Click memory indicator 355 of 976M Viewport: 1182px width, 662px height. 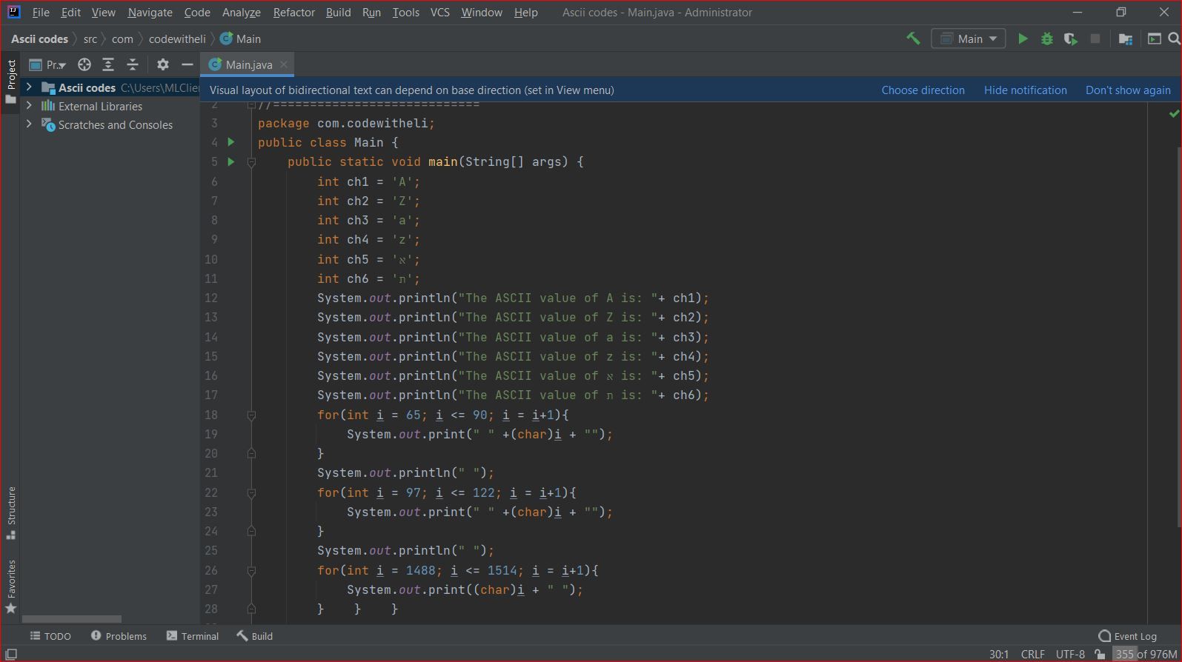click(x=1146, y=654)
